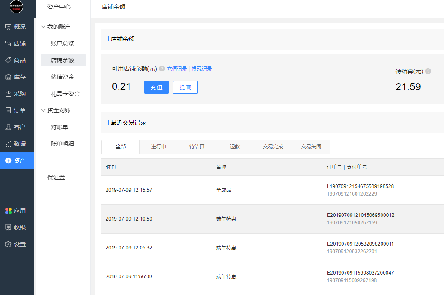Switch to 退款 tab

(235, 147)
